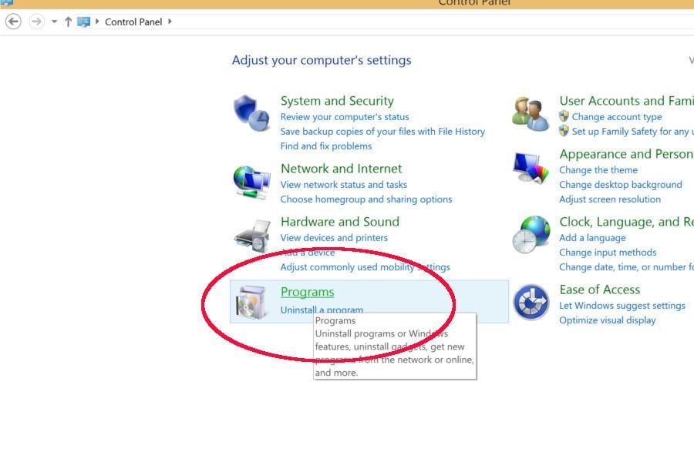Open Change account type
The image size is (694, 462).
click(617, 117)
